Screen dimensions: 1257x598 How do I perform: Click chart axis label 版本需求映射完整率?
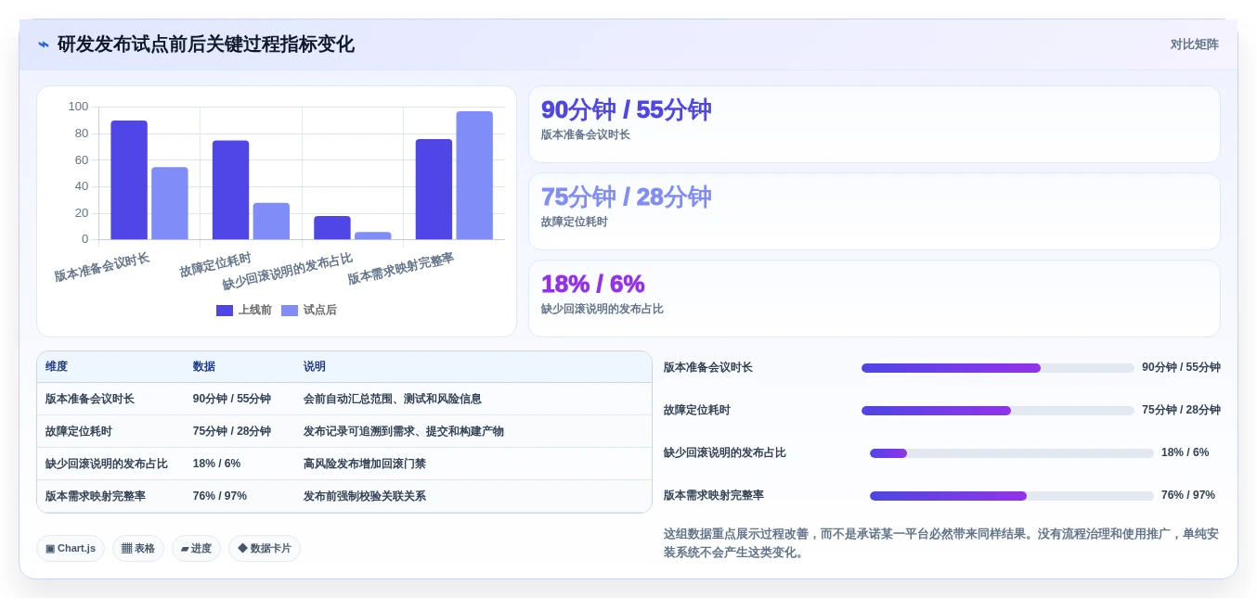click(x=401, y=269)
